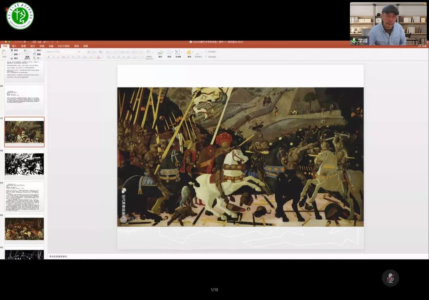Toggle Bold formatting
Image resolution: width=429 pixels, height=300 pixels.
(48, 57)
